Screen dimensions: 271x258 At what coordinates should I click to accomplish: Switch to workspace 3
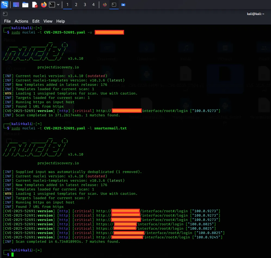coord(85,5)
